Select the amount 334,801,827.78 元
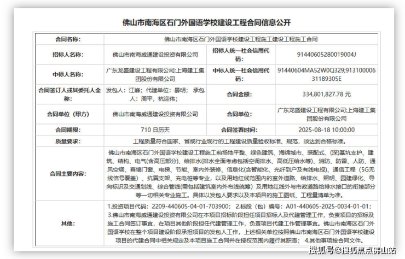This screenshot has height=259, width=405. point(327,95)
